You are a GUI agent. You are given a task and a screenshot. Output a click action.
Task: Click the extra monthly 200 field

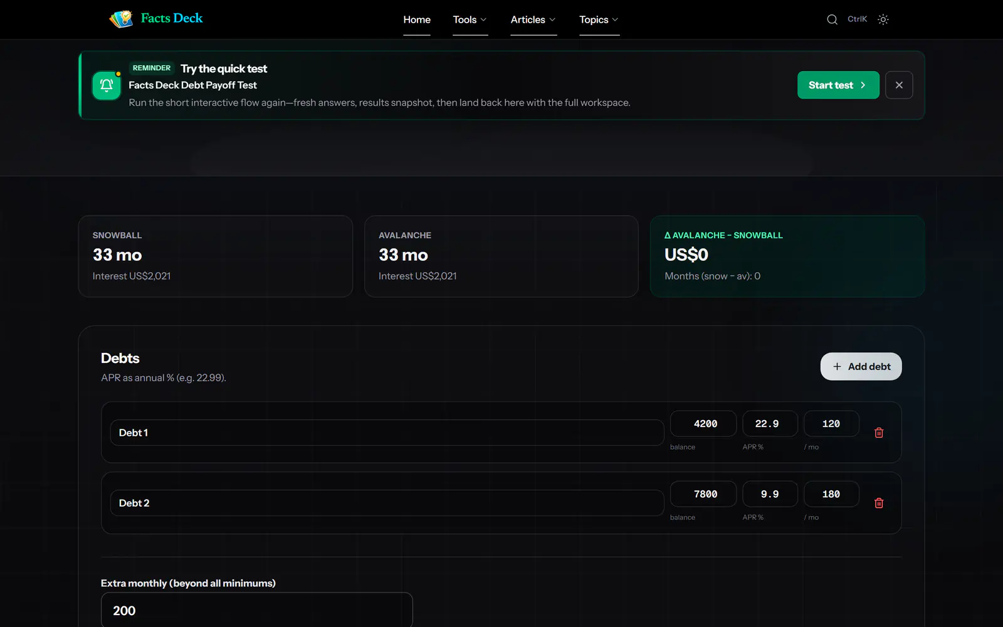(x=256, y=610)
